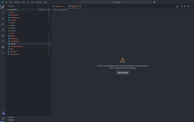Open the Manage settings gear
Viewport: 194px width, 122px height.
(3, 118)
